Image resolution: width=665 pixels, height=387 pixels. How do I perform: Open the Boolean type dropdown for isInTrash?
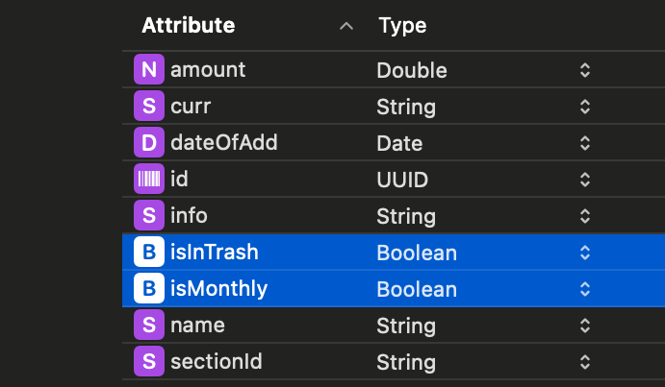(x=584, y=253)
